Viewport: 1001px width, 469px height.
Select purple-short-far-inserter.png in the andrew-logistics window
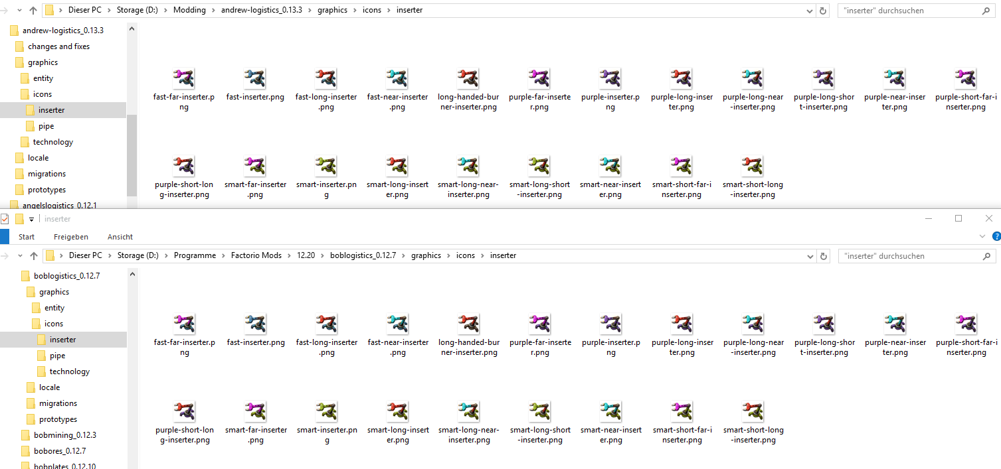(x=966, y=90)
